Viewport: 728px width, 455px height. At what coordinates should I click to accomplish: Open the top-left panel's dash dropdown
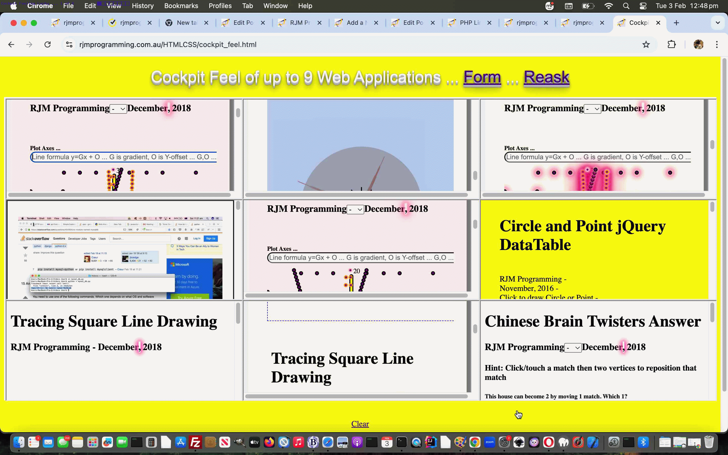pos(118,109)
